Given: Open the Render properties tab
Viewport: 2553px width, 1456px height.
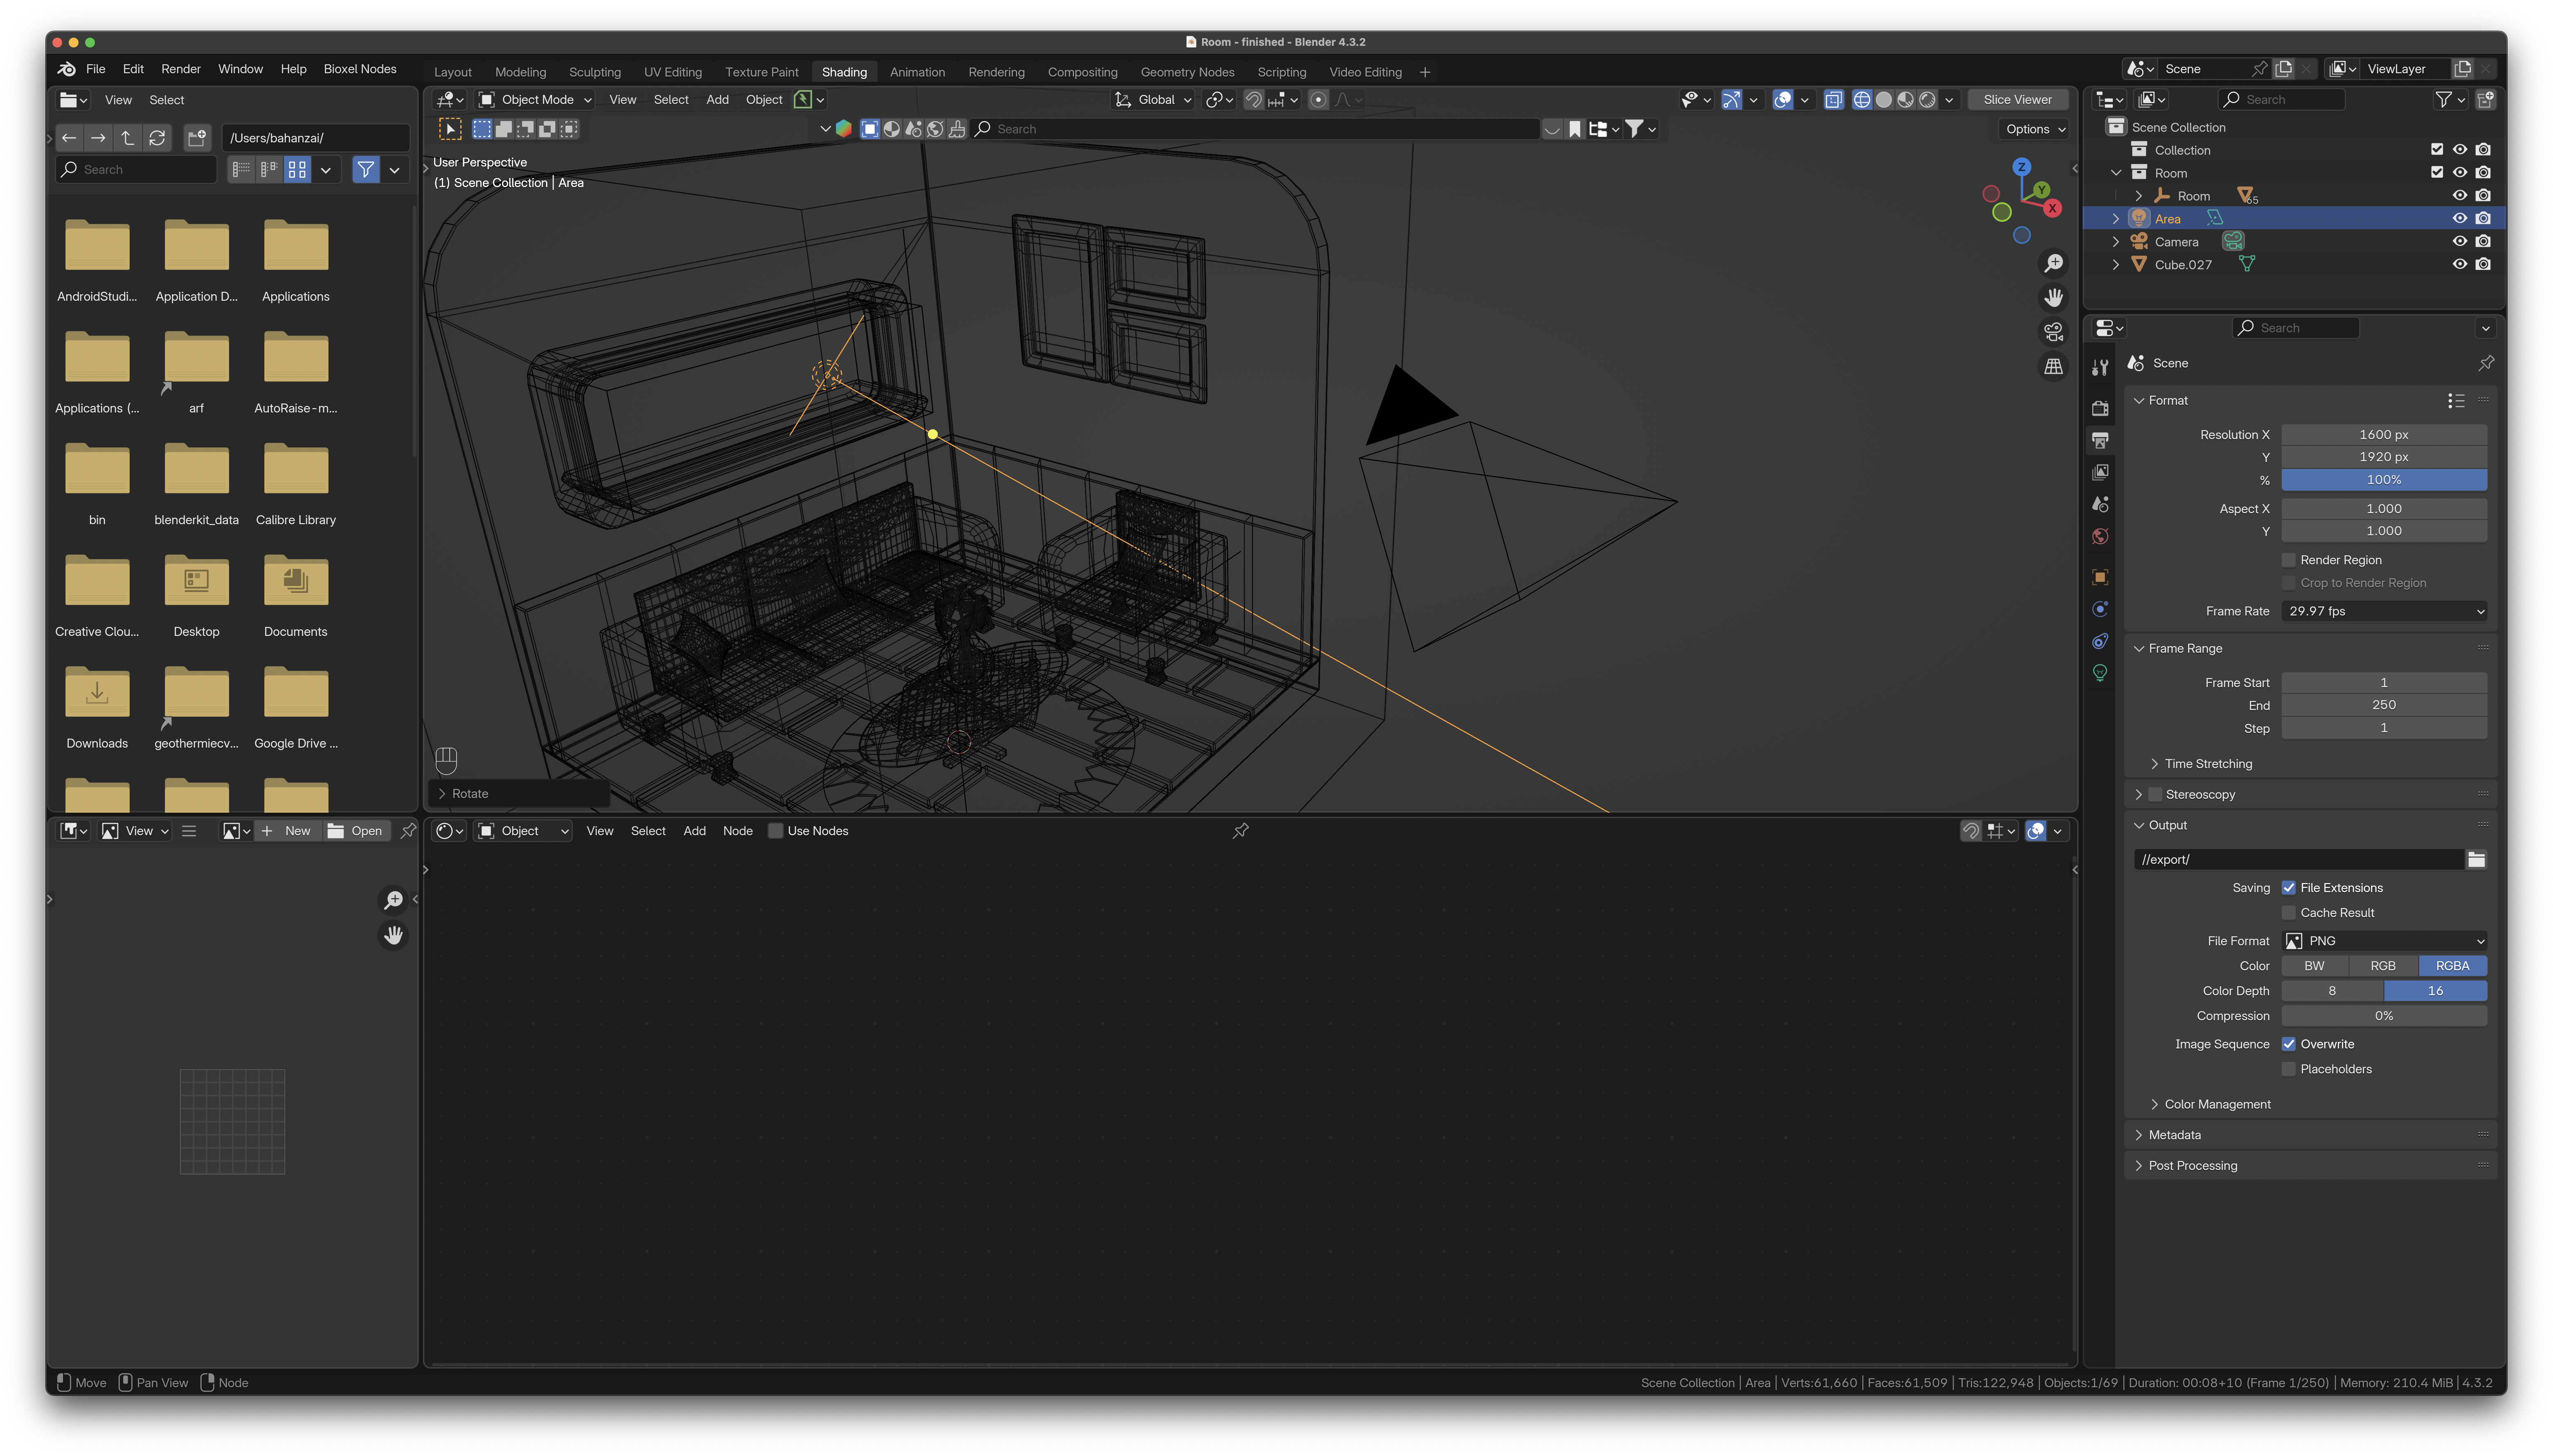Looking at the screenshot, I should click(x=2100, y=408).
